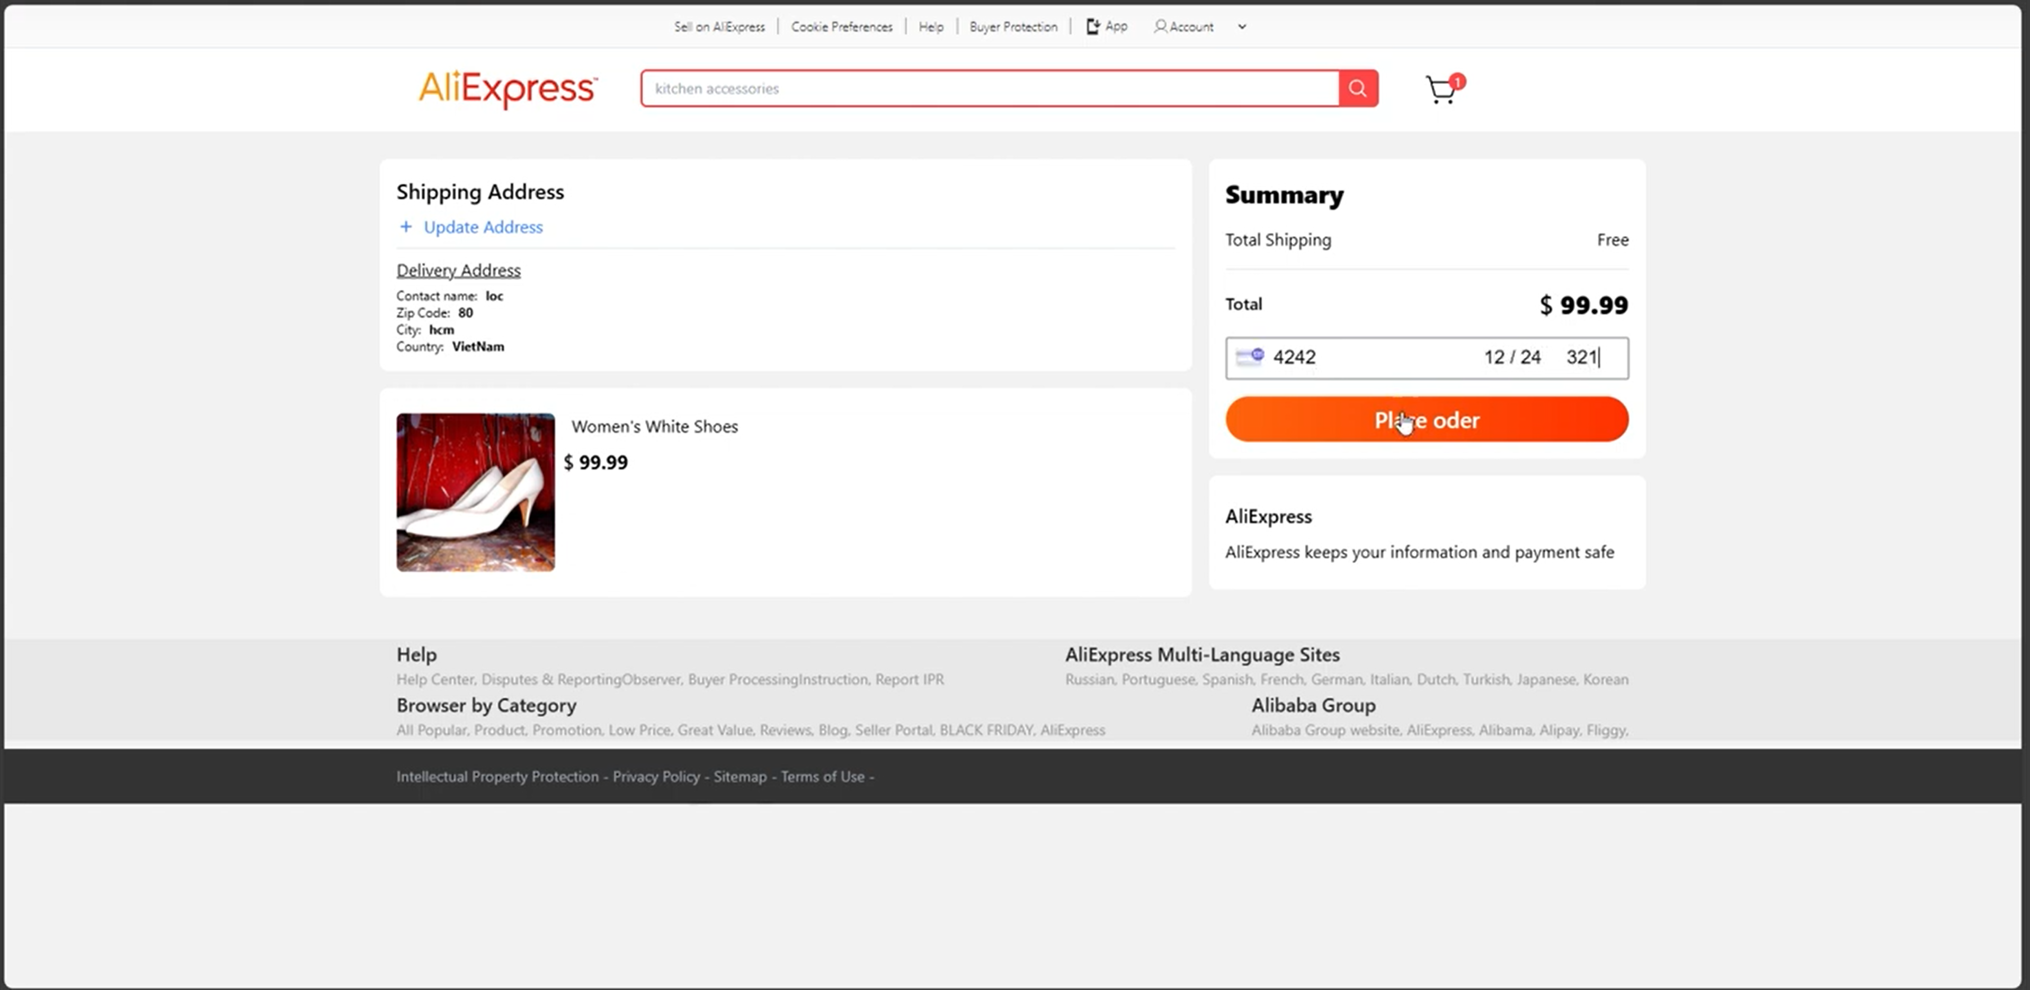Click the card expiry 12 / 24 field
The width and height of the screenshot is (2030, 990).
pyautogui.click(x=1511, y=357)
